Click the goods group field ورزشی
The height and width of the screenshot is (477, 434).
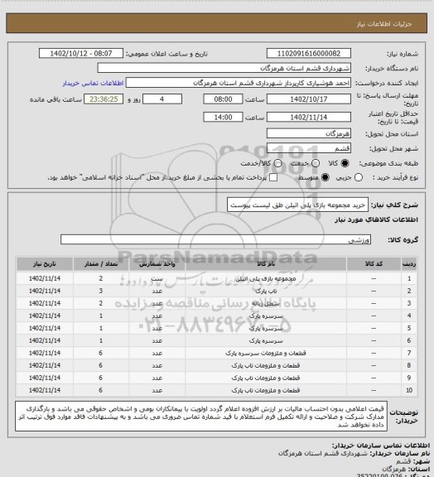215,239
